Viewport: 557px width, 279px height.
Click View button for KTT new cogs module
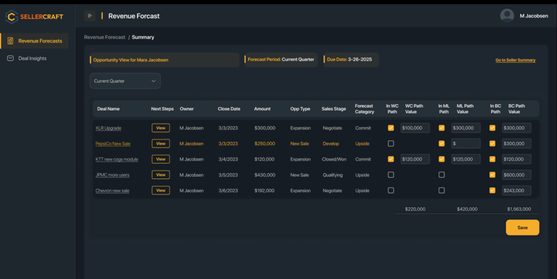pyautogui.click(x=160, y=159)
